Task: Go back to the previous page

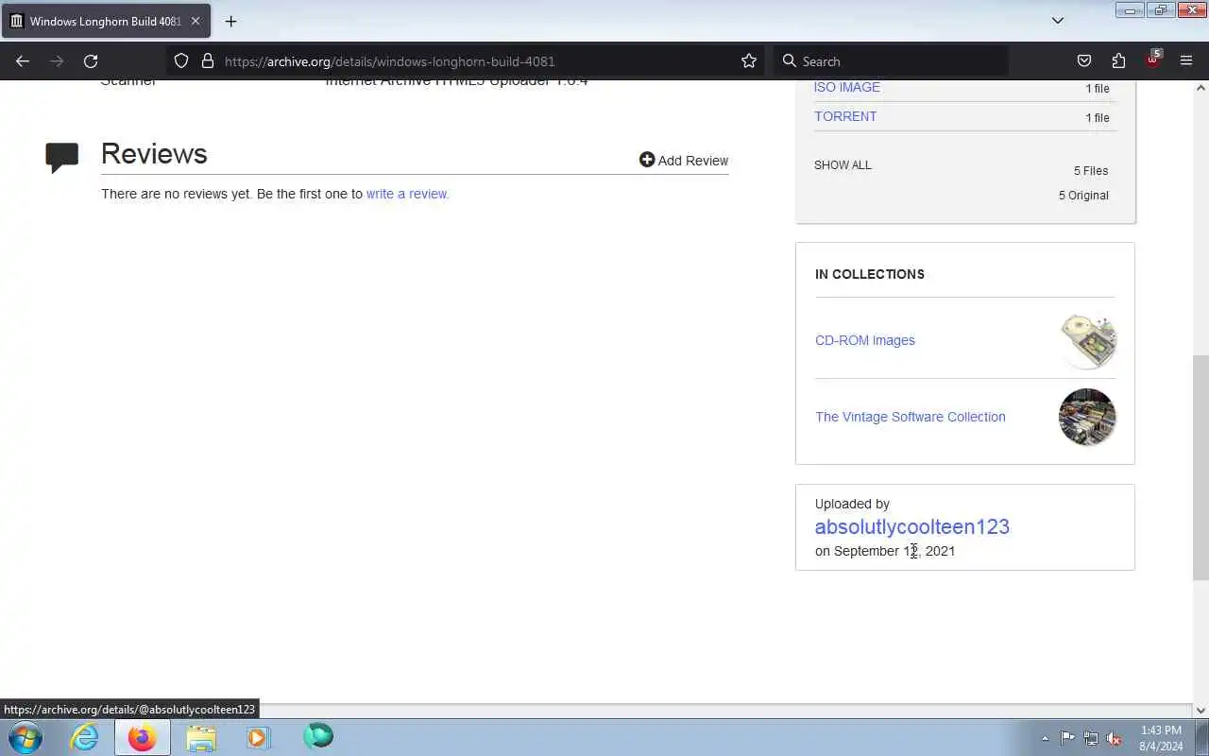Action: click(23, 60)
